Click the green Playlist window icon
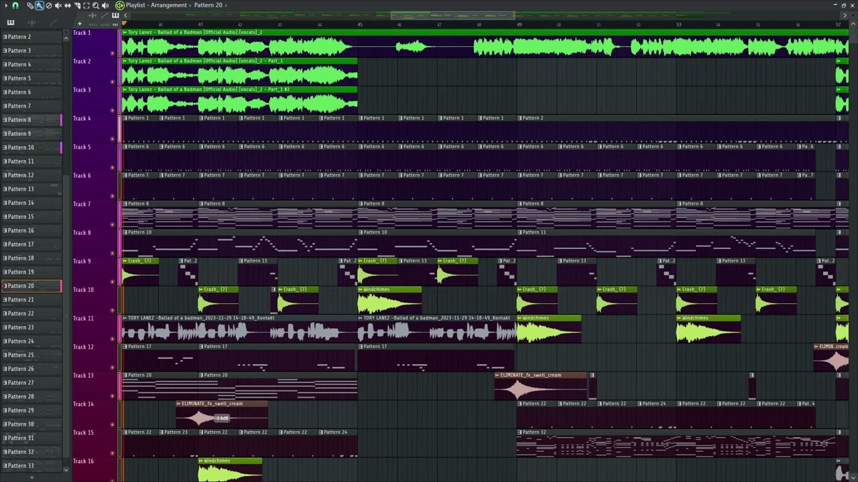Image resolution: width=858 pixels, height=482 pixels. tap(119, 5)
